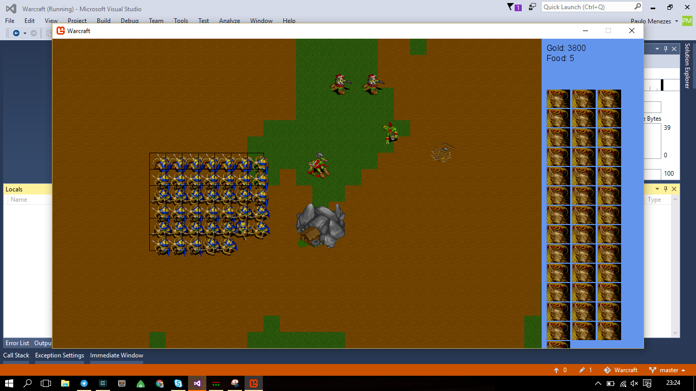Open the master branch selector
Screen dimensions: 696x391
pos(667,370)
